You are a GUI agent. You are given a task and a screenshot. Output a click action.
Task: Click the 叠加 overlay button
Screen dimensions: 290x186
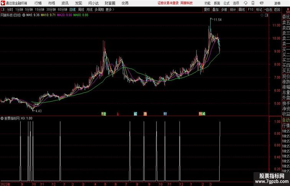[x=216, y=10]
